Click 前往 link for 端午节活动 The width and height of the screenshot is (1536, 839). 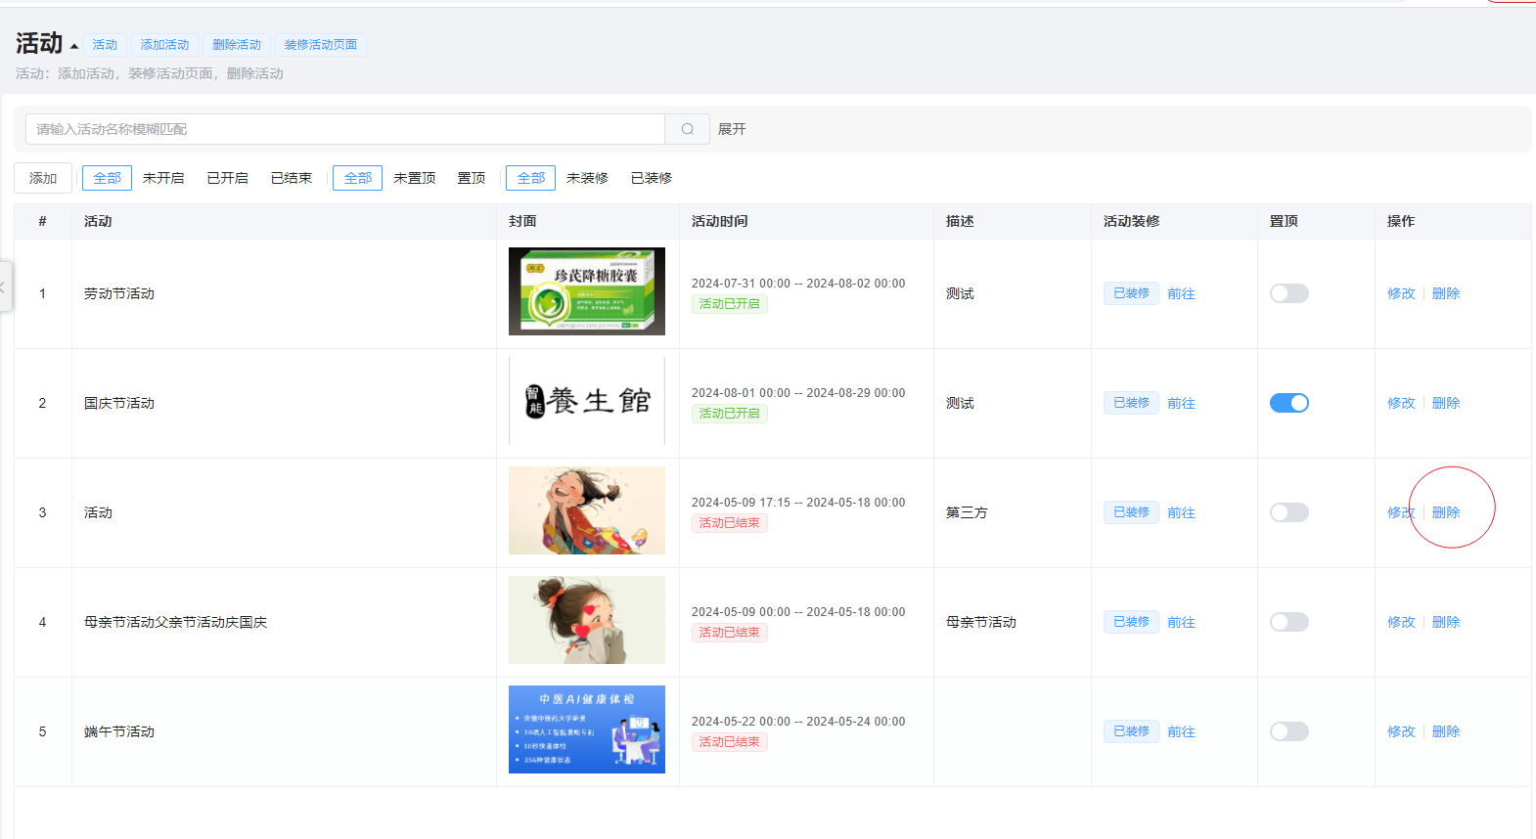coord(1181,731)
